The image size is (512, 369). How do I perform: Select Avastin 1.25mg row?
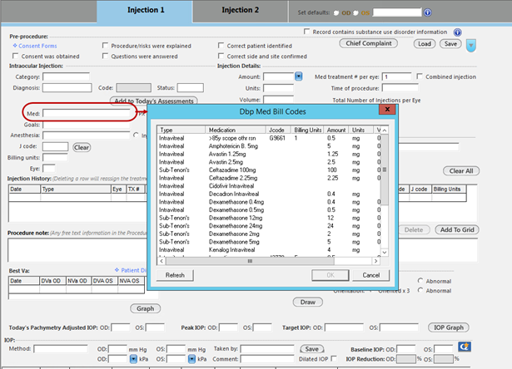pyautogui.click(x=270, y=154)
